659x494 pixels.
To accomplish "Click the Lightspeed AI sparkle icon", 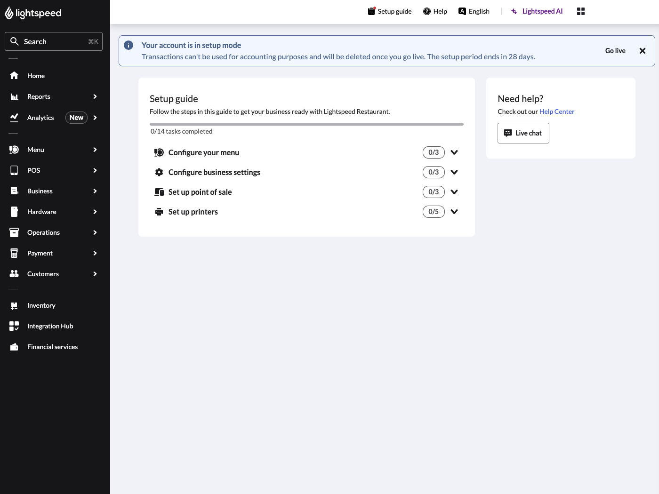I will tap(514, 11).
